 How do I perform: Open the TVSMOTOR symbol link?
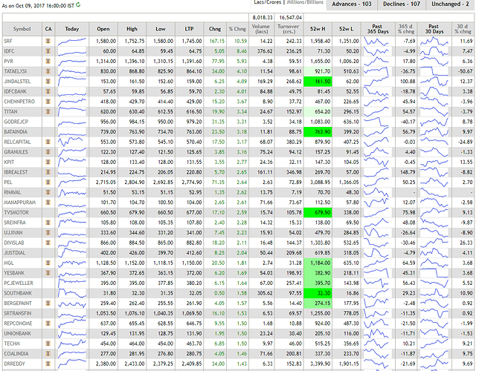[x=16, y=212]
